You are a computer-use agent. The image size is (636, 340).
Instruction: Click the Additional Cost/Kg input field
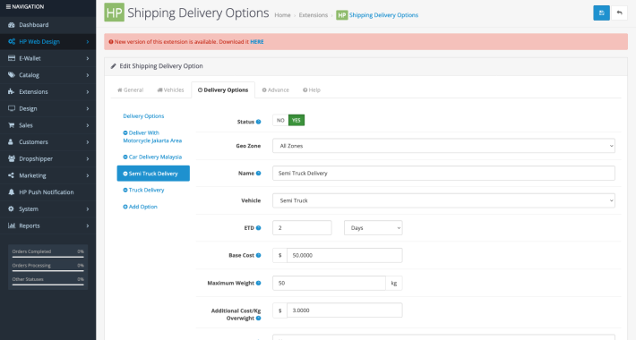(344, 310)
